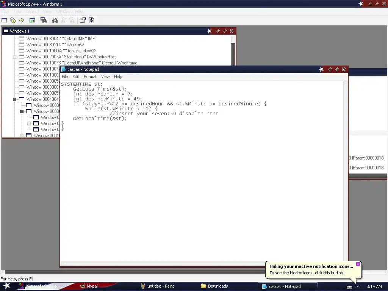Click the "int desiredMinute = 49;" line
This screenshot has height=291, width=388.
107,99
